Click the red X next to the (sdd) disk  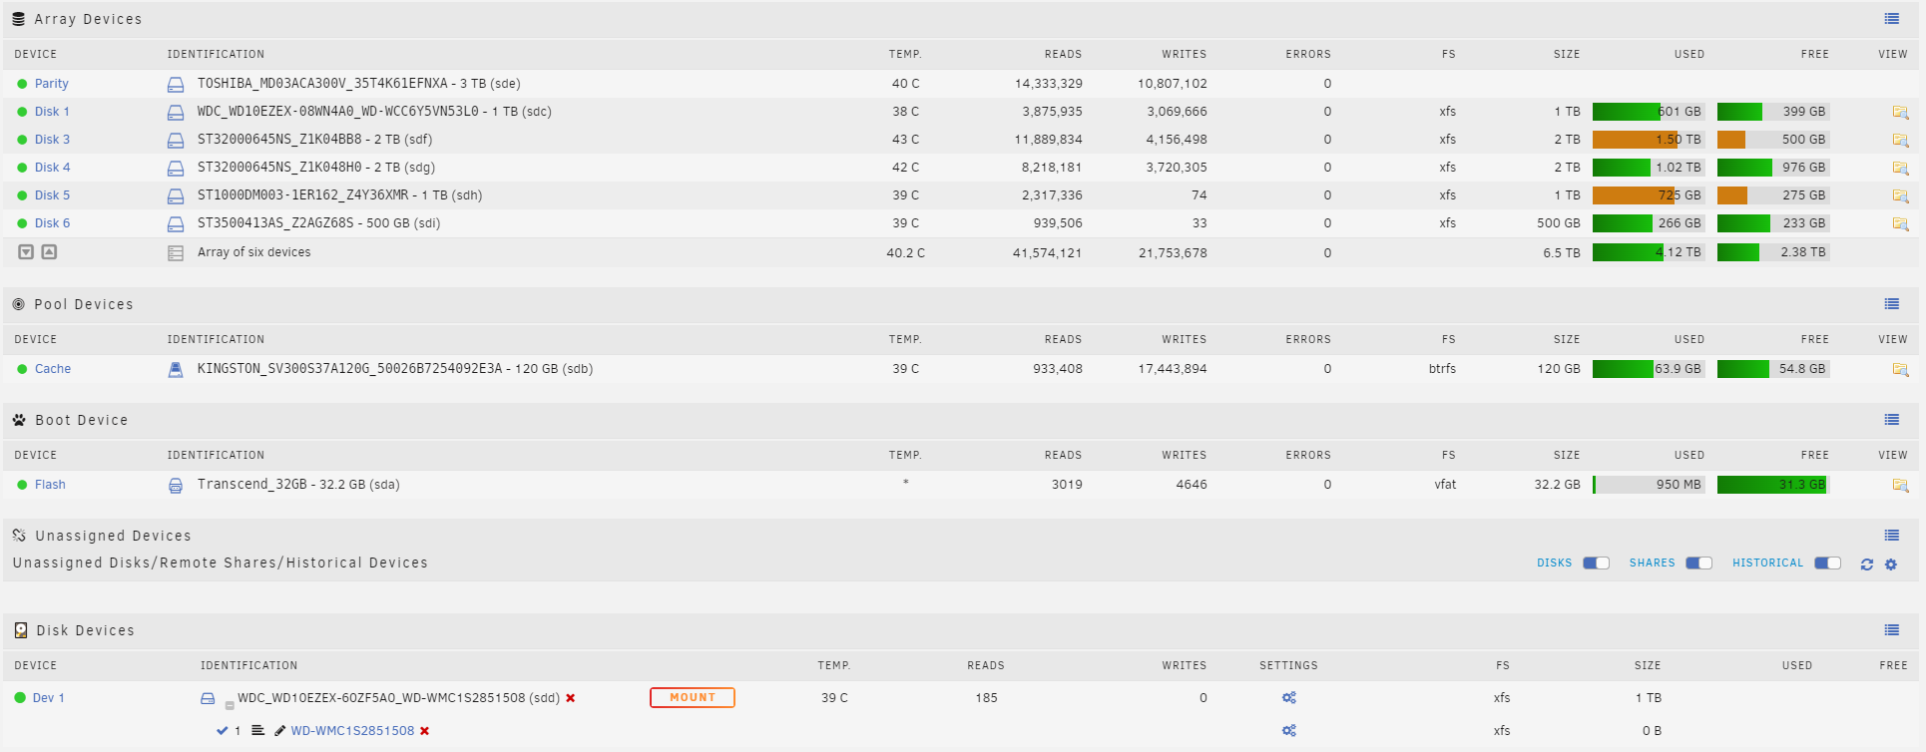point(571,698)
